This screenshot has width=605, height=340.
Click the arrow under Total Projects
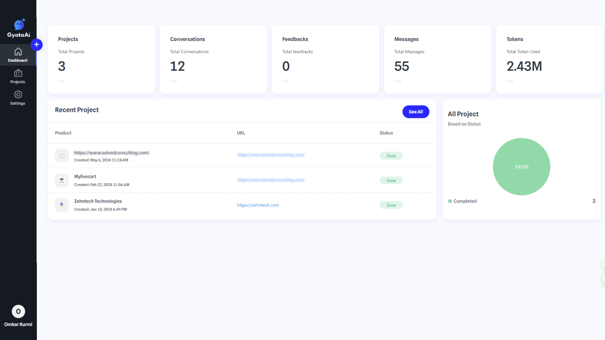tap(61, 81)
